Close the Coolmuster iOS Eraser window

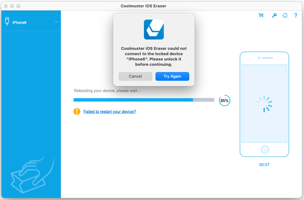5,6
